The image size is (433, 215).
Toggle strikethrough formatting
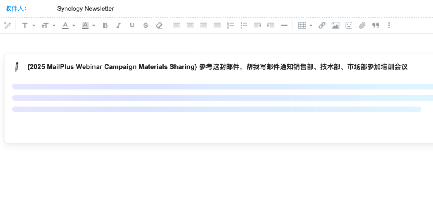[x=146, y=25]
